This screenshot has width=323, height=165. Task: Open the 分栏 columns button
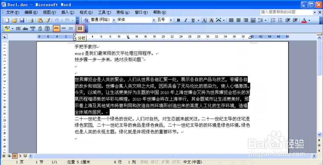[80, 28]
